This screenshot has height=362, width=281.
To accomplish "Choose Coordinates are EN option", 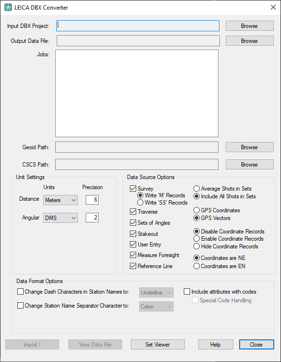I will [x=196, y=266].
